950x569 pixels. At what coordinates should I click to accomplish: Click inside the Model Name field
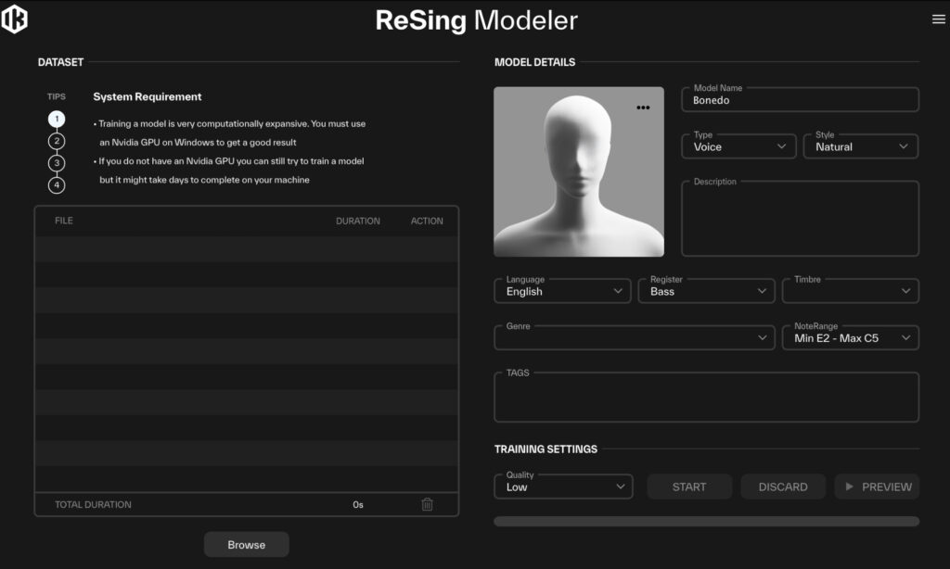click(x=799, y=99)
